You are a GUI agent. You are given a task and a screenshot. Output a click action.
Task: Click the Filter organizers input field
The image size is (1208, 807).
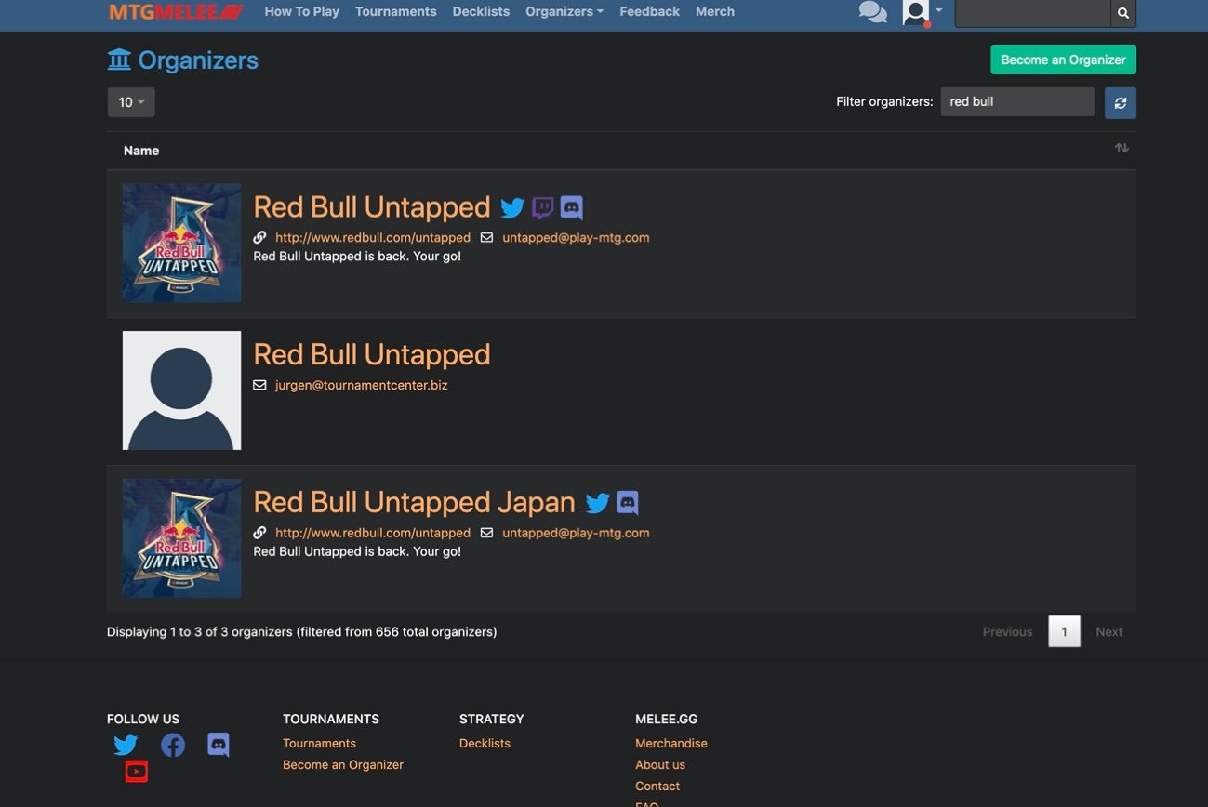(x=1017, y=102)
